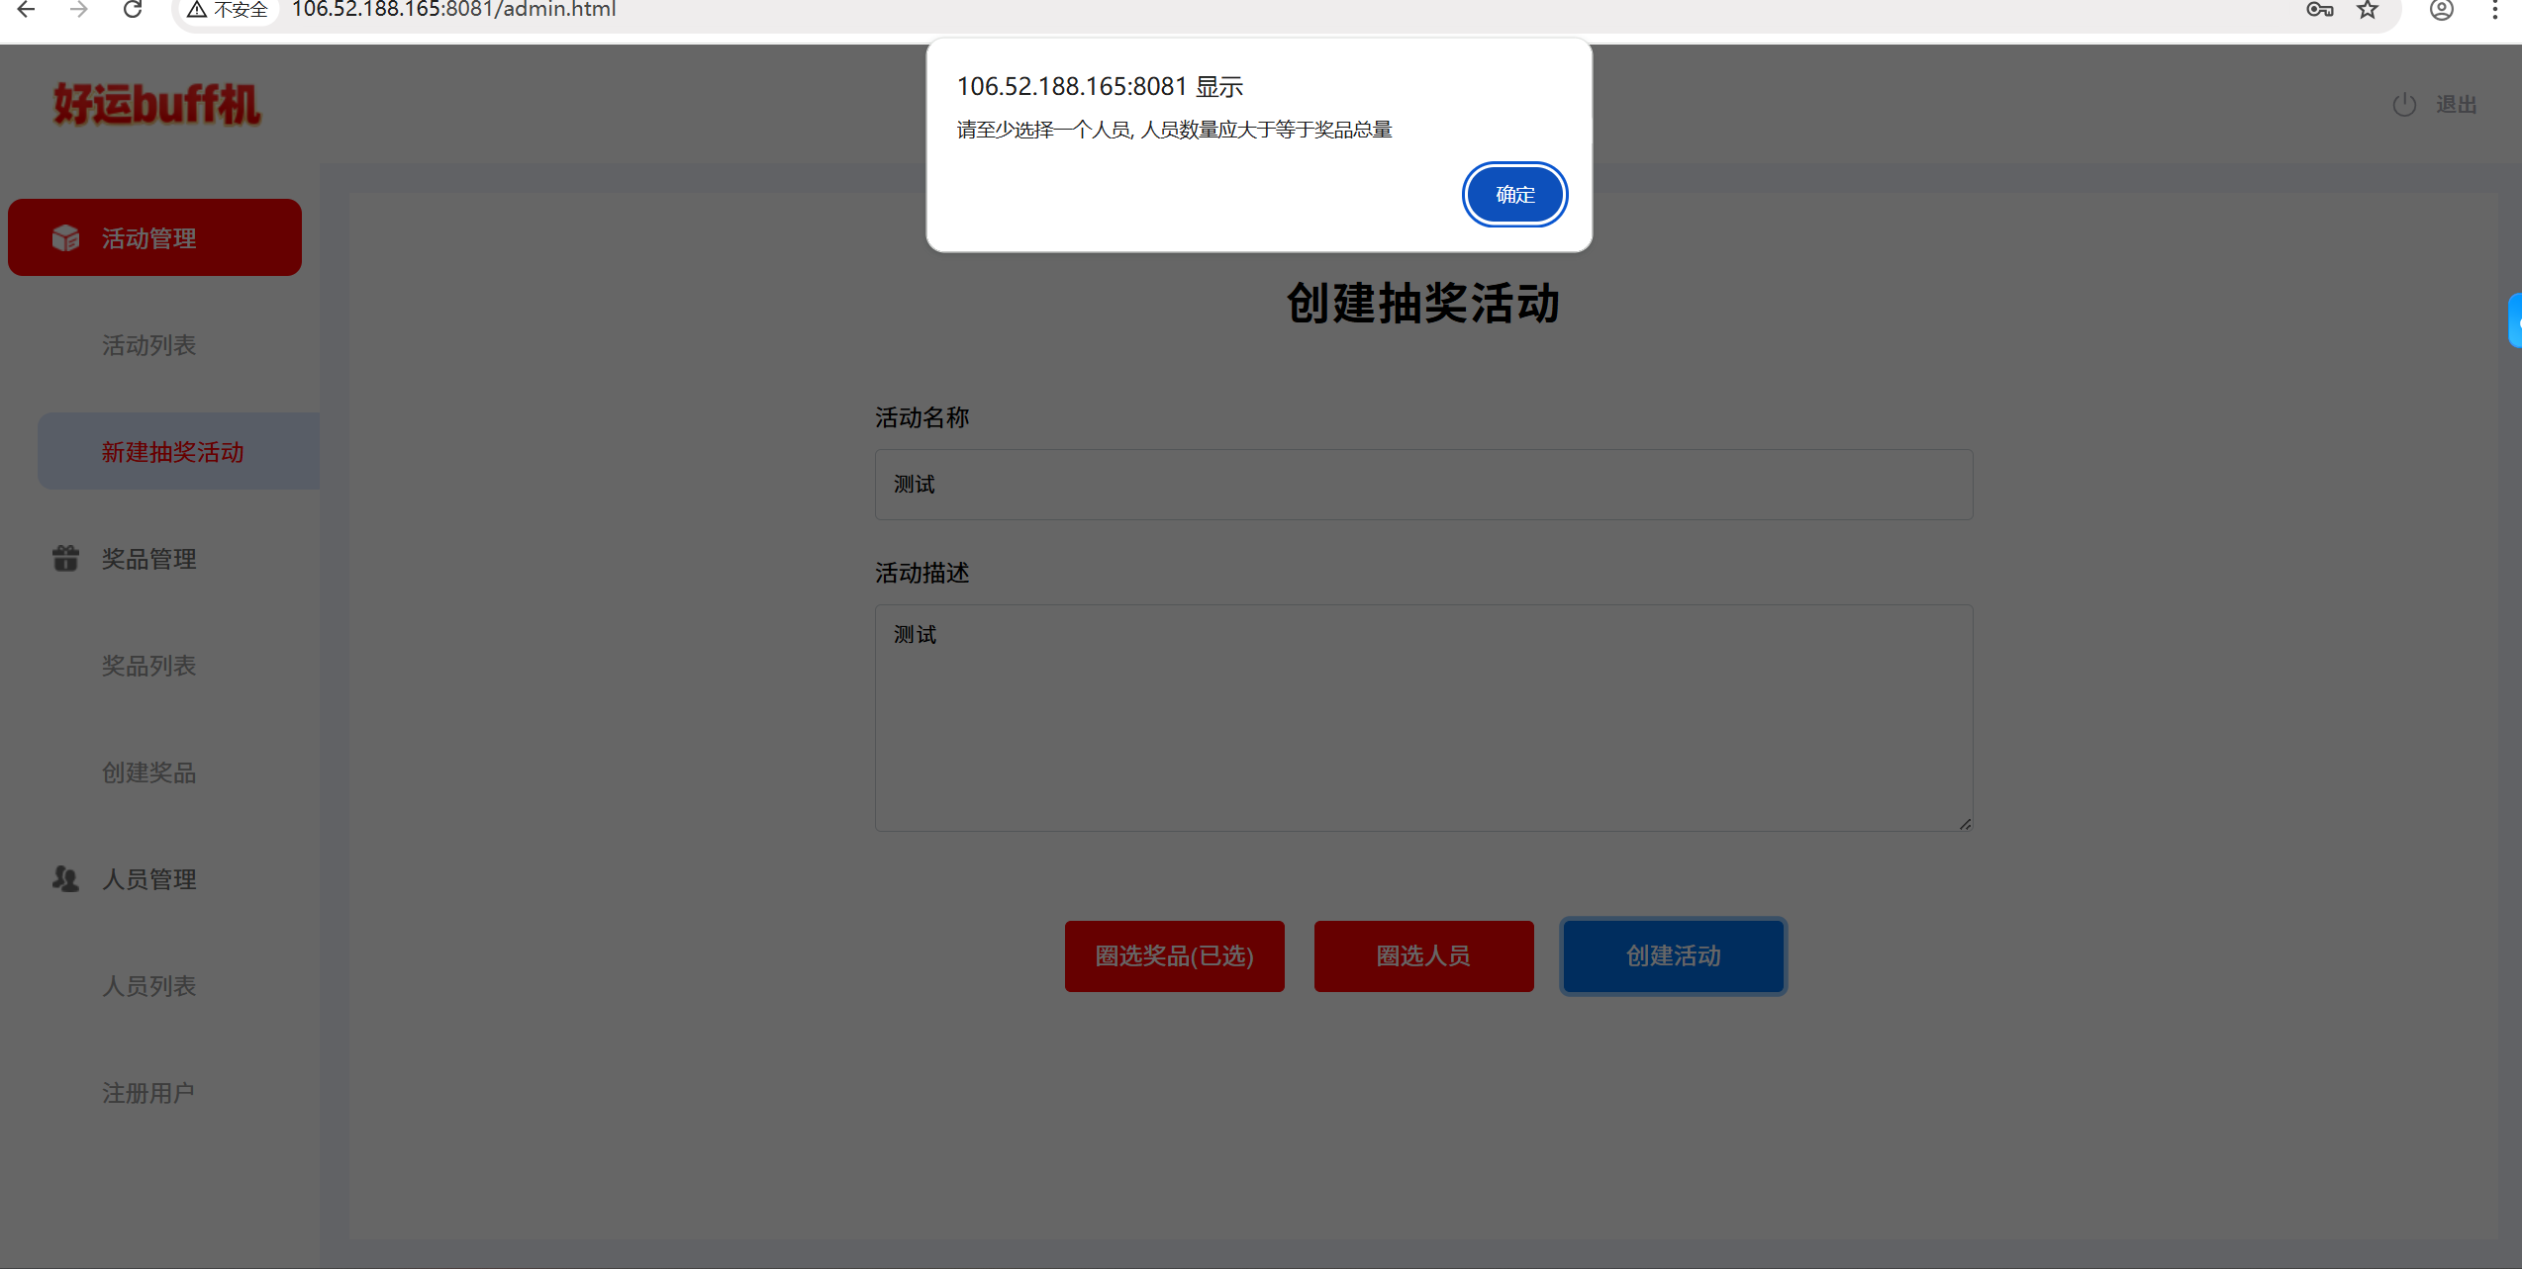Image resolution: width=2522 pixels, height=1269 pixels.
Task: Click the browser back arrow
Action: pos(27,10)
